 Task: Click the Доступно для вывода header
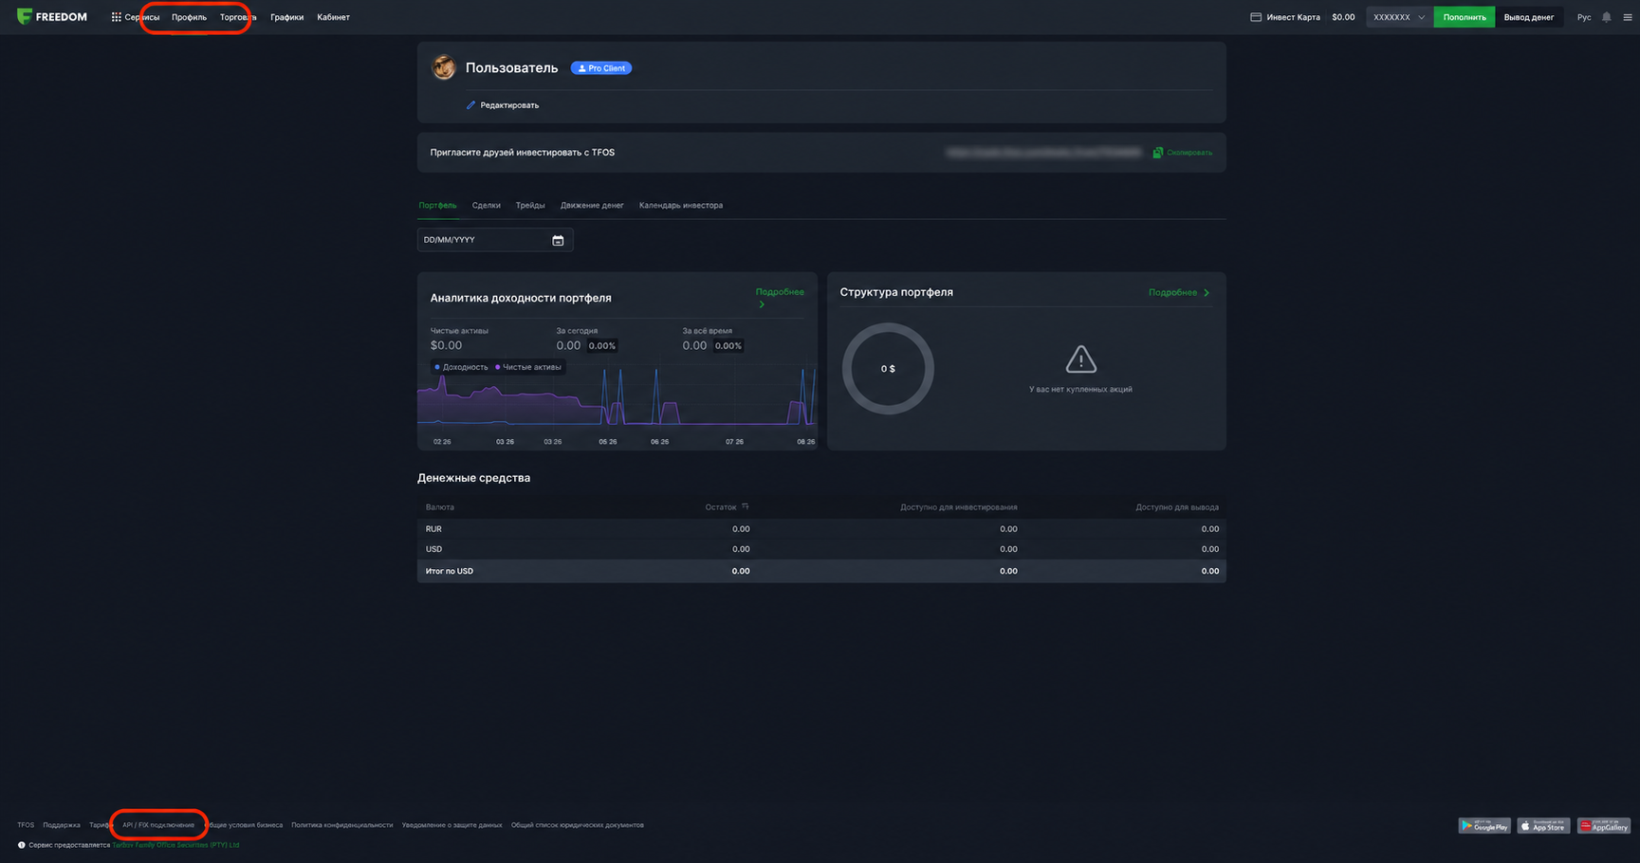pyautogui.click(x=1177, y=507)
